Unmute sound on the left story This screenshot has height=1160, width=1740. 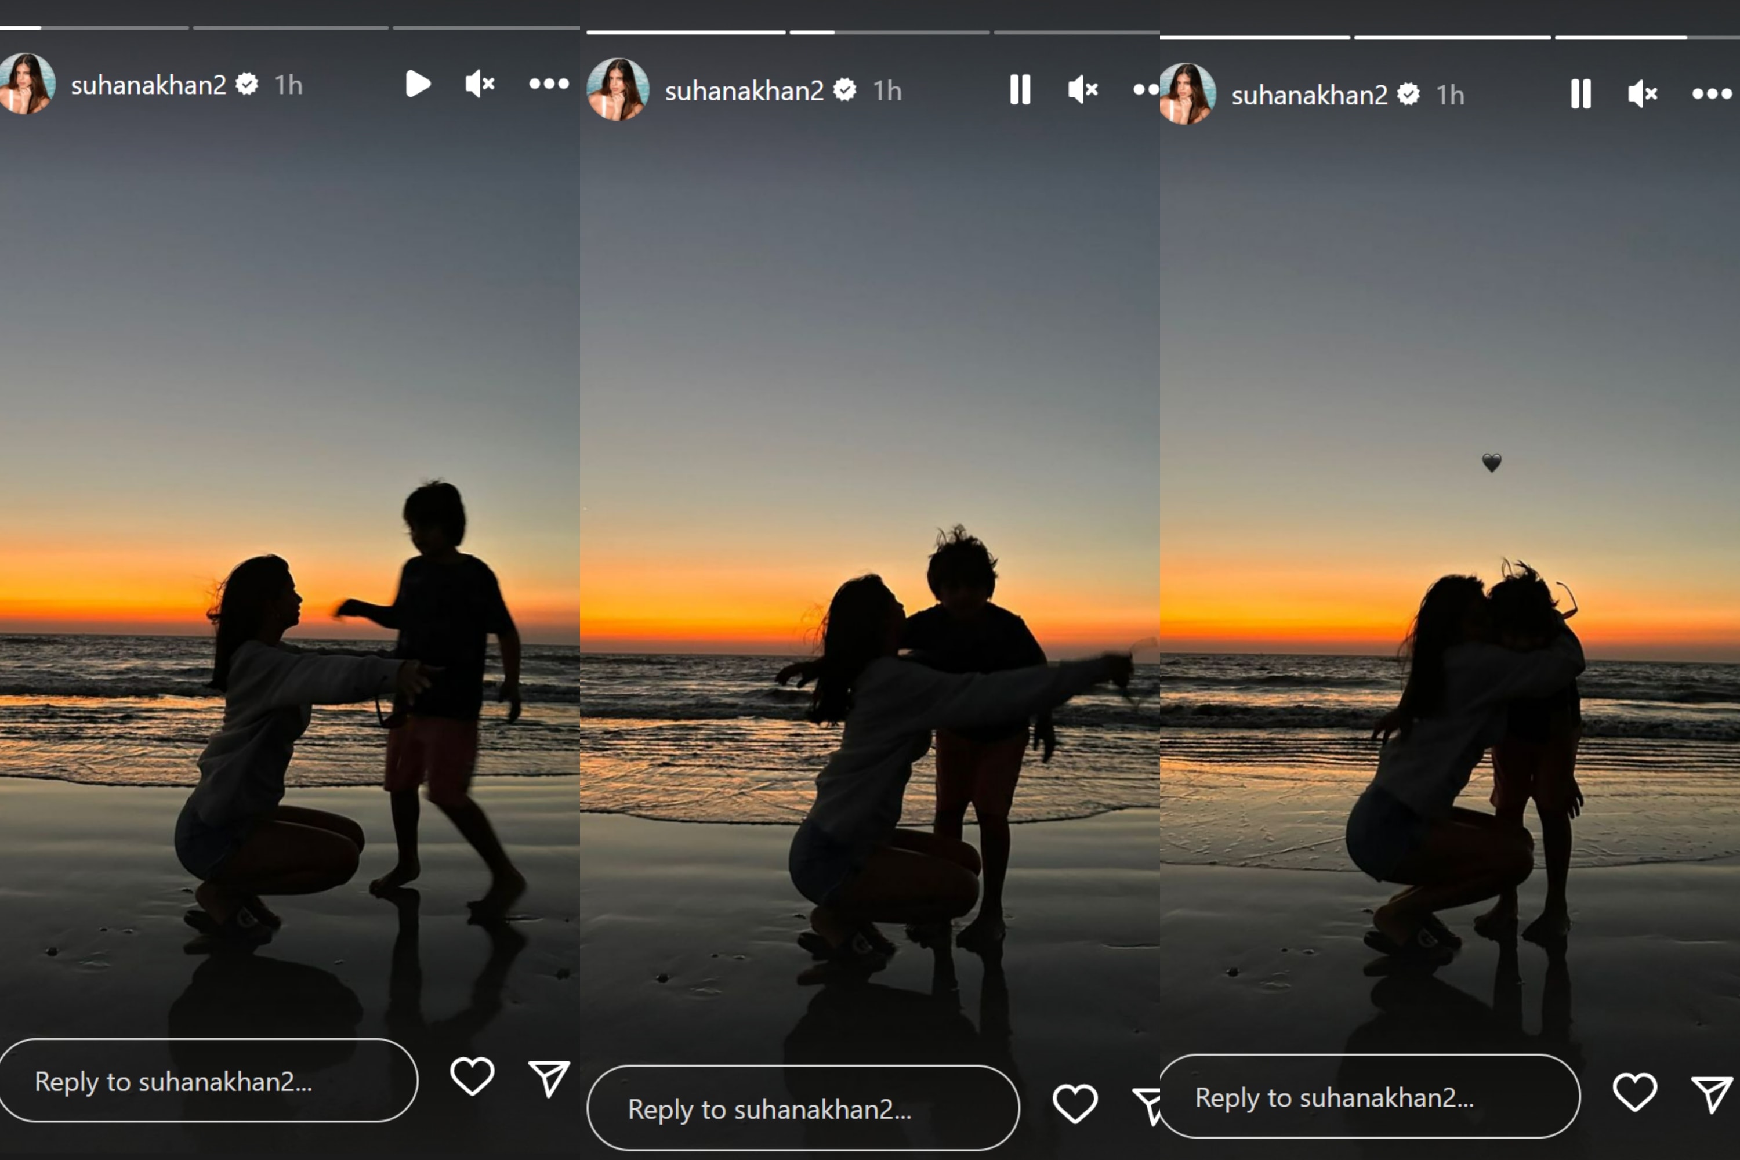[480, 84]
